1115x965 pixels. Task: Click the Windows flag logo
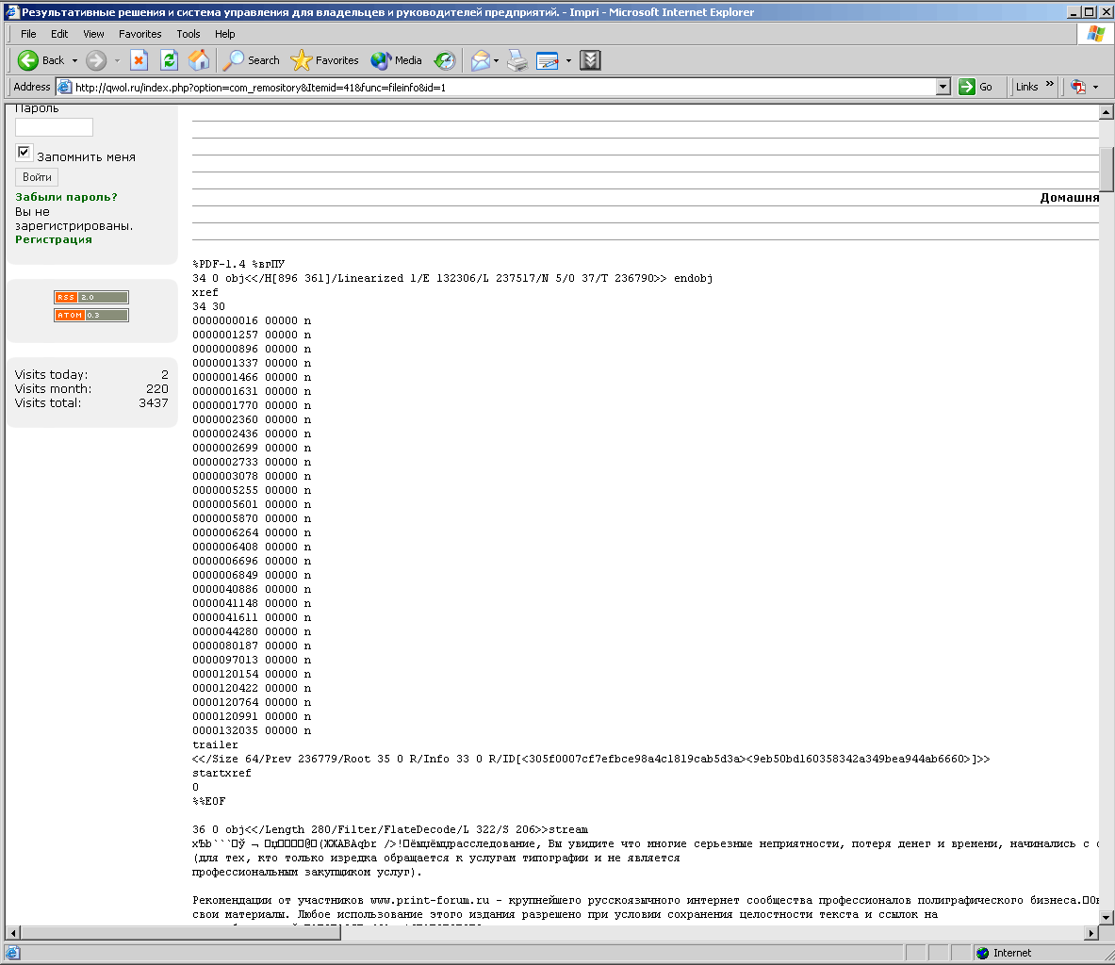1096,33
